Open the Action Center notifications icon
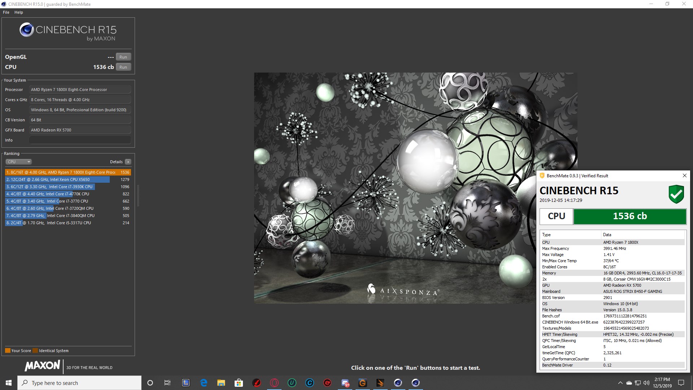This screenshot has width=693, height=390. (x=681, y=383)
